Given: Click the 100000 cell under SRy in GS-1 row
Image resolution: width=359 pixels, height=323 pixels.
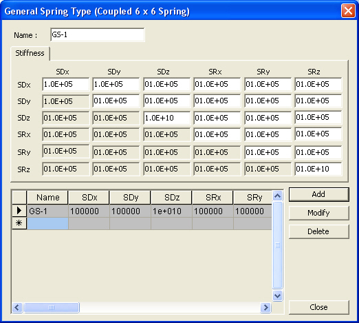Looking at the screenshot, I should 252,211.
